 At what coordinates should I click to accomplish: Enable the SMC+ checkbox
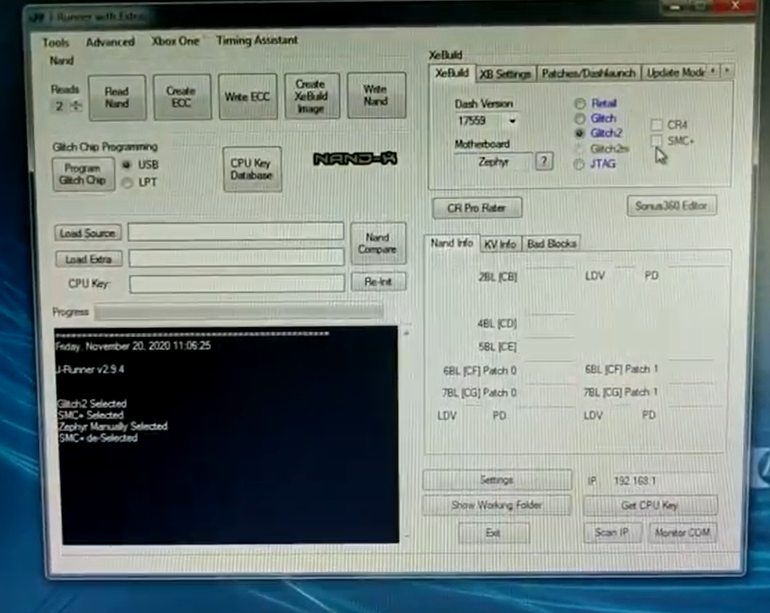tap(656, 141)
